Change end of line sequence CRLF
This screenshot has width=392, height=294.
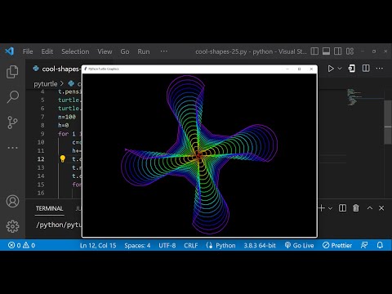[191, 246]
